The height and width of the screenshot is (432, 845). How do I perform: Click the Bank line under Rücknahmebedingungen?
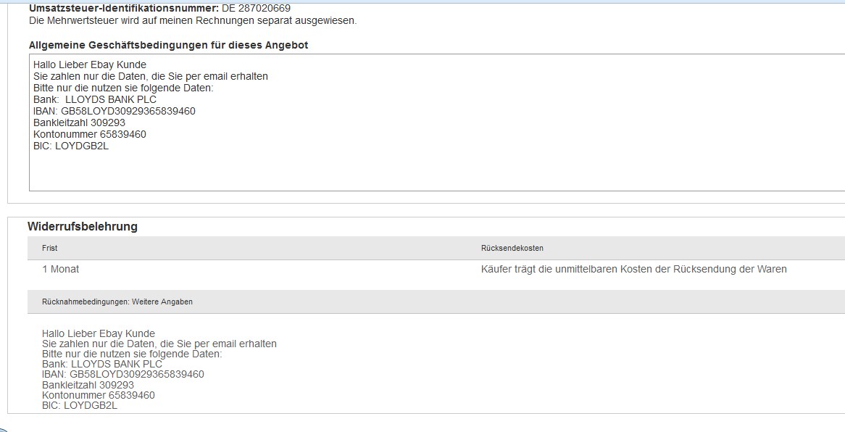click(102, 364)
